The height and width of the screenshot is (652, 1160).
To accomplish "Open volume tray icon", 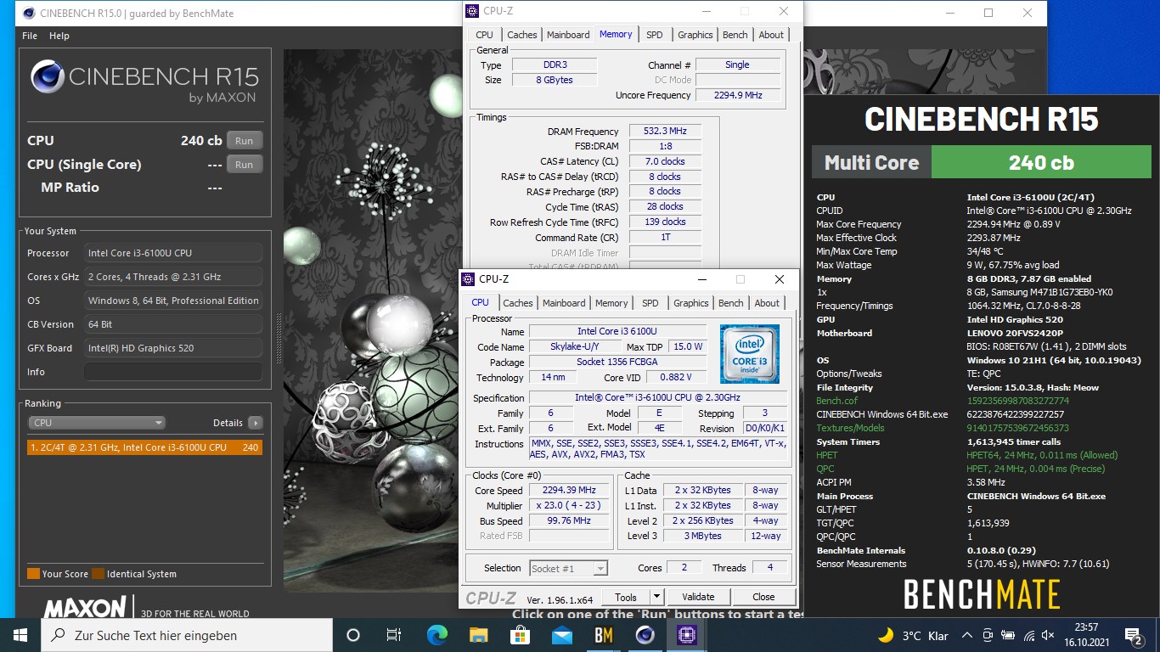I will tap(1050, 635).
